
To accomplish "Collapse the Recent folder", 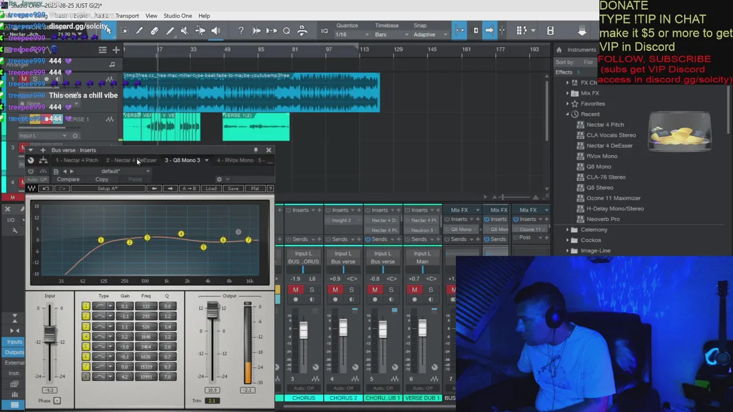I will (x=568, y=114).
